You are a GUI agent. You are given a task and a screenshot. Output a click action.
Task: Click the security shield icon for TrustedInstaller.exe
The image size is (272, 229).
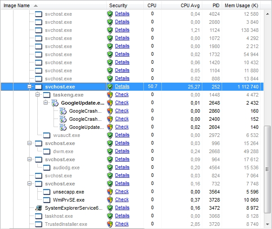[110, 224]
